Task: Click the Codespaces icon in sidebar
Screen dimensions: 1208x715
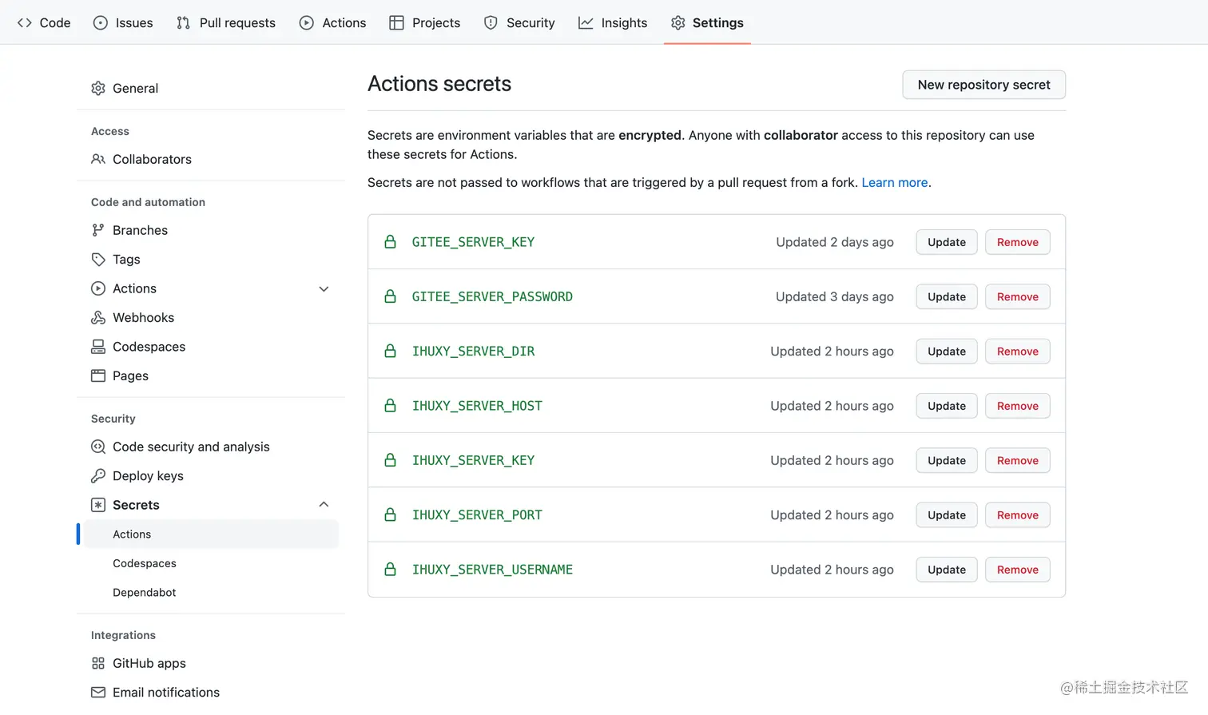Action: pos(98,347)
